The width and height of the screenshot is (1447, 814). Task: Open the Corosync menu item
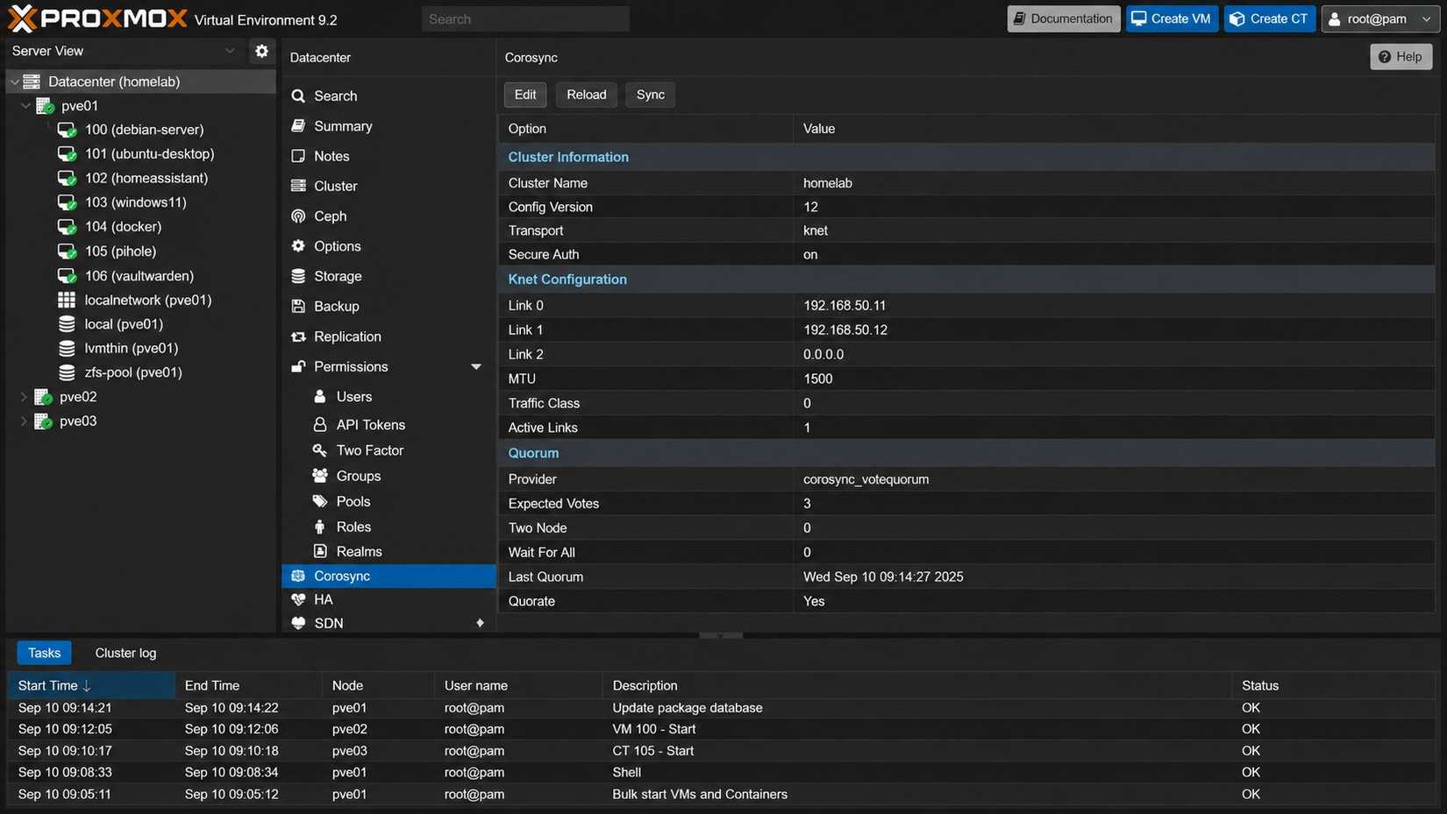[x=388, y=576]
